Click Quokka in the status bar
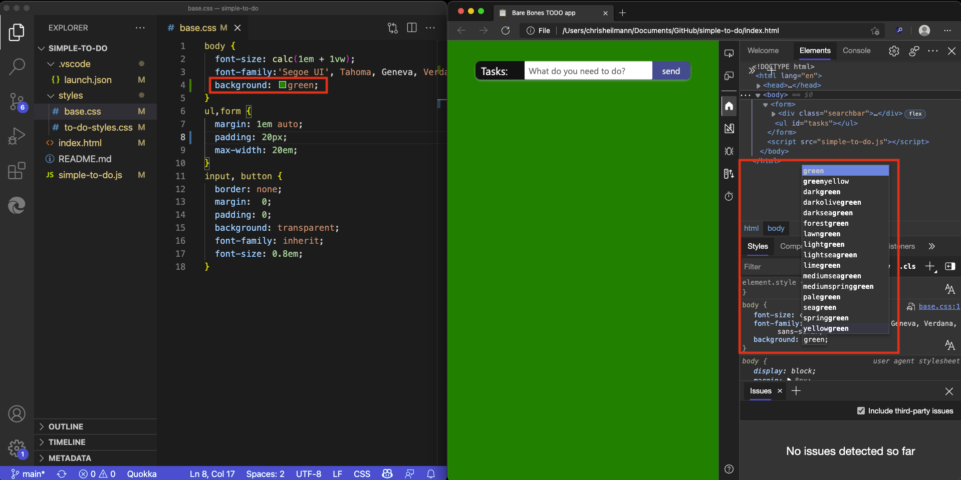Image resolution: width=961 pixels, height=480 pixels. pyautogui.click(x=142, y=473)
